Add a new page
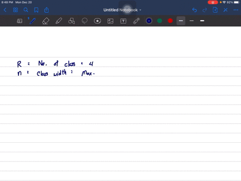Screen dimensions: 241x181 [215, 10]
